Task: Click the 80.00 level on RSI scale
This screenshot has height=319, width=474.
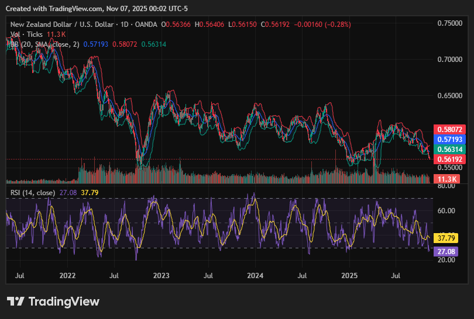Action: click(x=447, y=186)
